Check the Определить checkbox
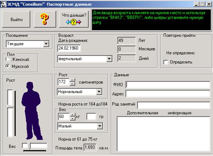Image resolution: width=213 pixels, height=156 pixels. coord(166,62)
